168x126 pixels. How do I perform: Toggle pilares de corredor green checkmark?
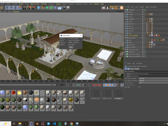tap(145, 54)
